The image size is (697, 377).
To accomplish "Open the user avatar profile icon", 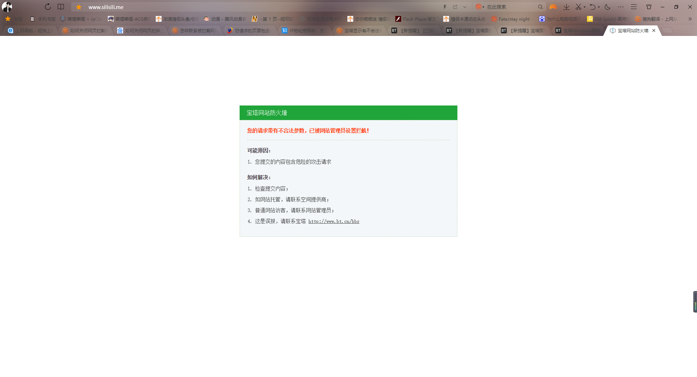I will [x=7, y=7].
